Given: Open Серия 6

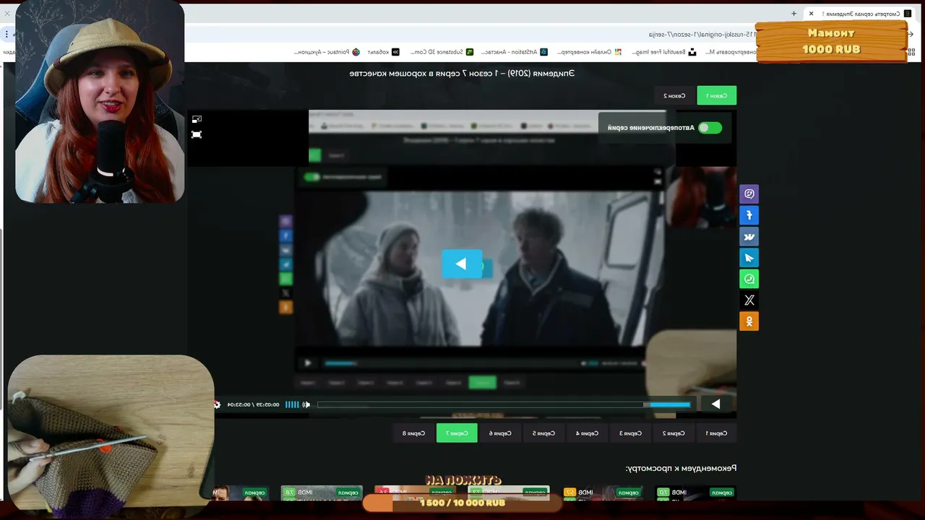Looking at the screenshot, I should (x=500, y=433).
